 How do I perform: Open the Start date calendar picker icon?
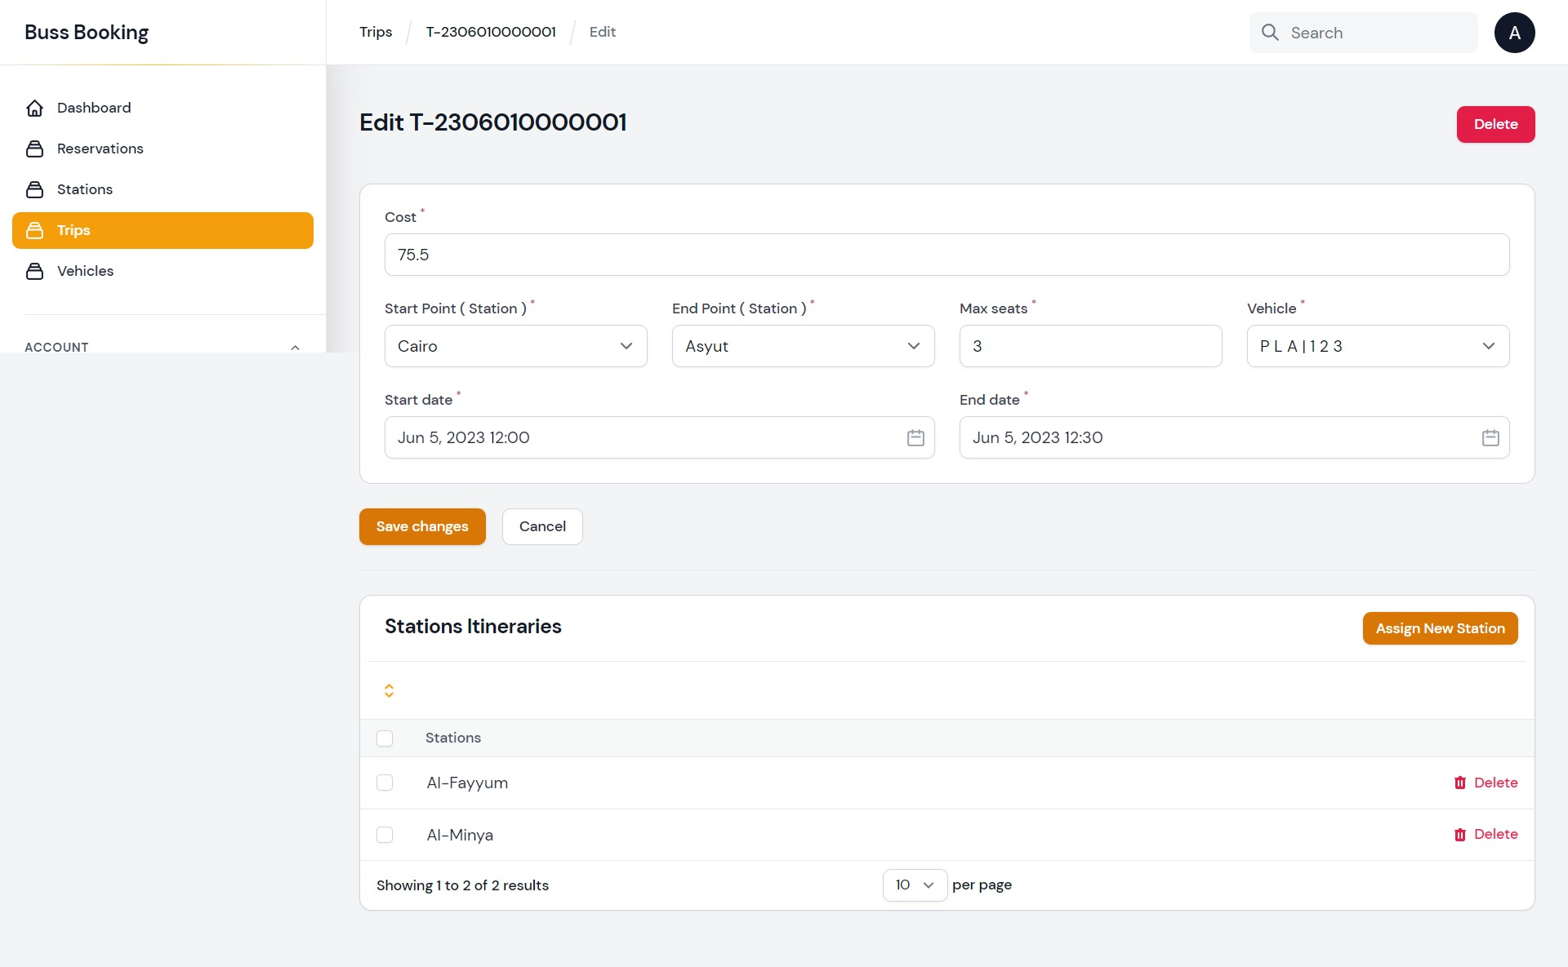point(915,437)
